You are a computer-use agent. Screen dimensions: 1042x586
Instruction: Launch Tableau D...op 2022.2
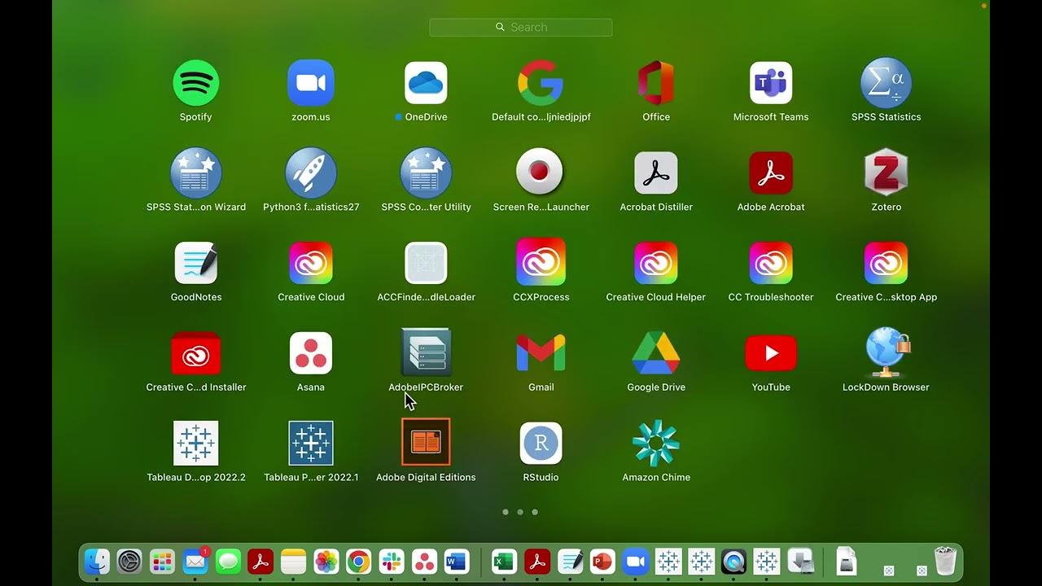[196, 443]
